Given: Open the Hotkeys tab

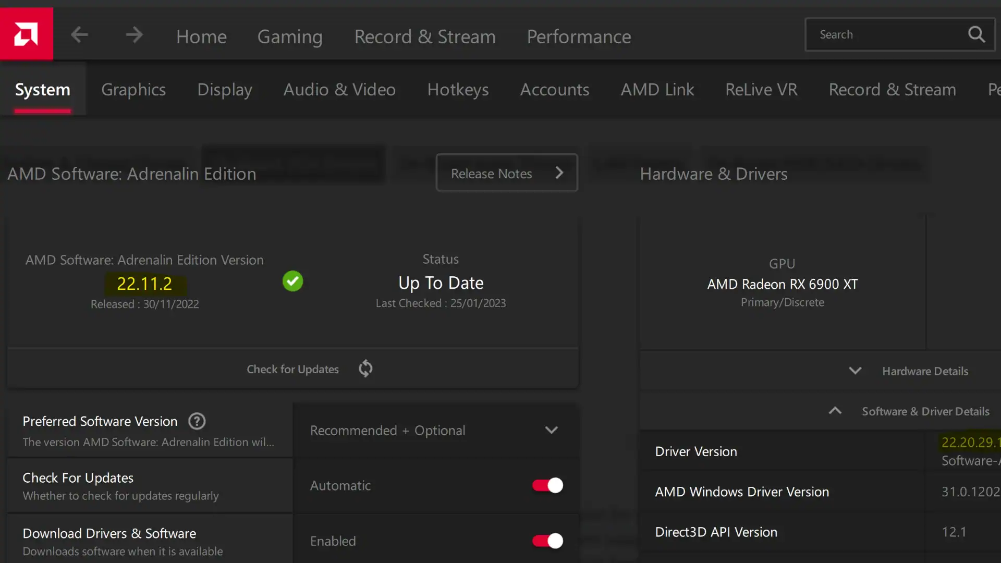Looking at the screenshot, I should click(x=458, y=89).
